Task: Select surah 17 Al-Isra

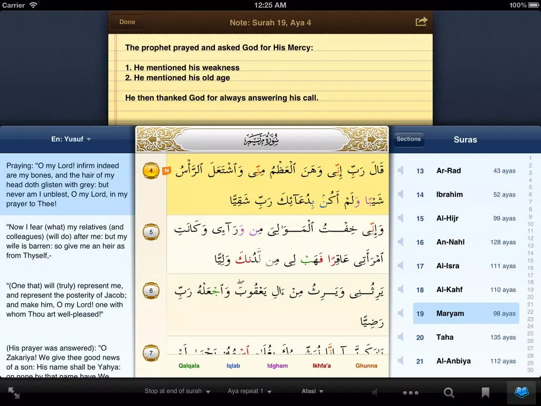Action: coord(466,266)
